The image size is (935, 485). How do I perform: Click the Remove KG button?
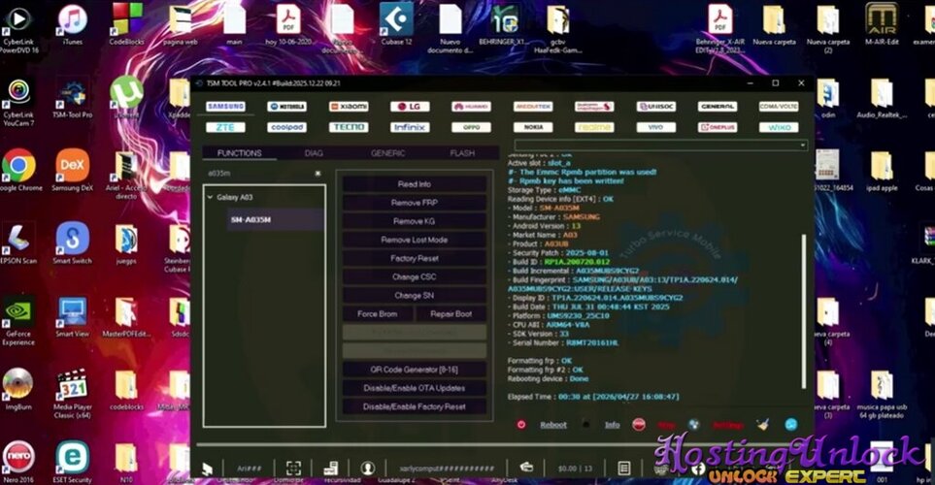tap(415, 221)
